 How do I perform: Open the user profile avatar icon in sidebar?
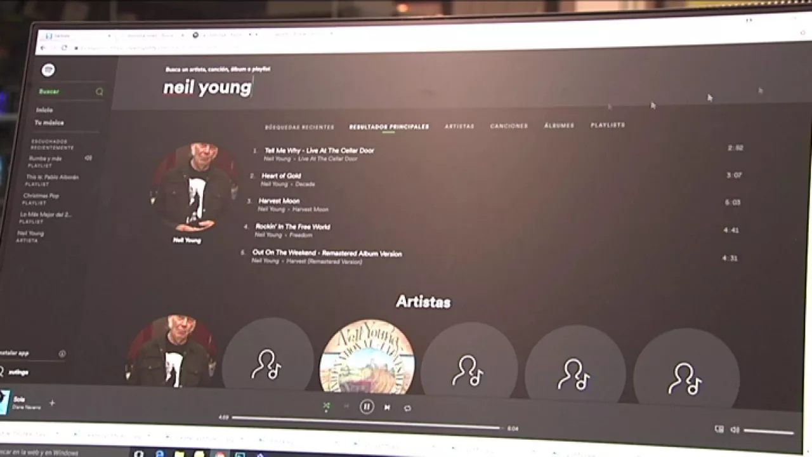2,372
